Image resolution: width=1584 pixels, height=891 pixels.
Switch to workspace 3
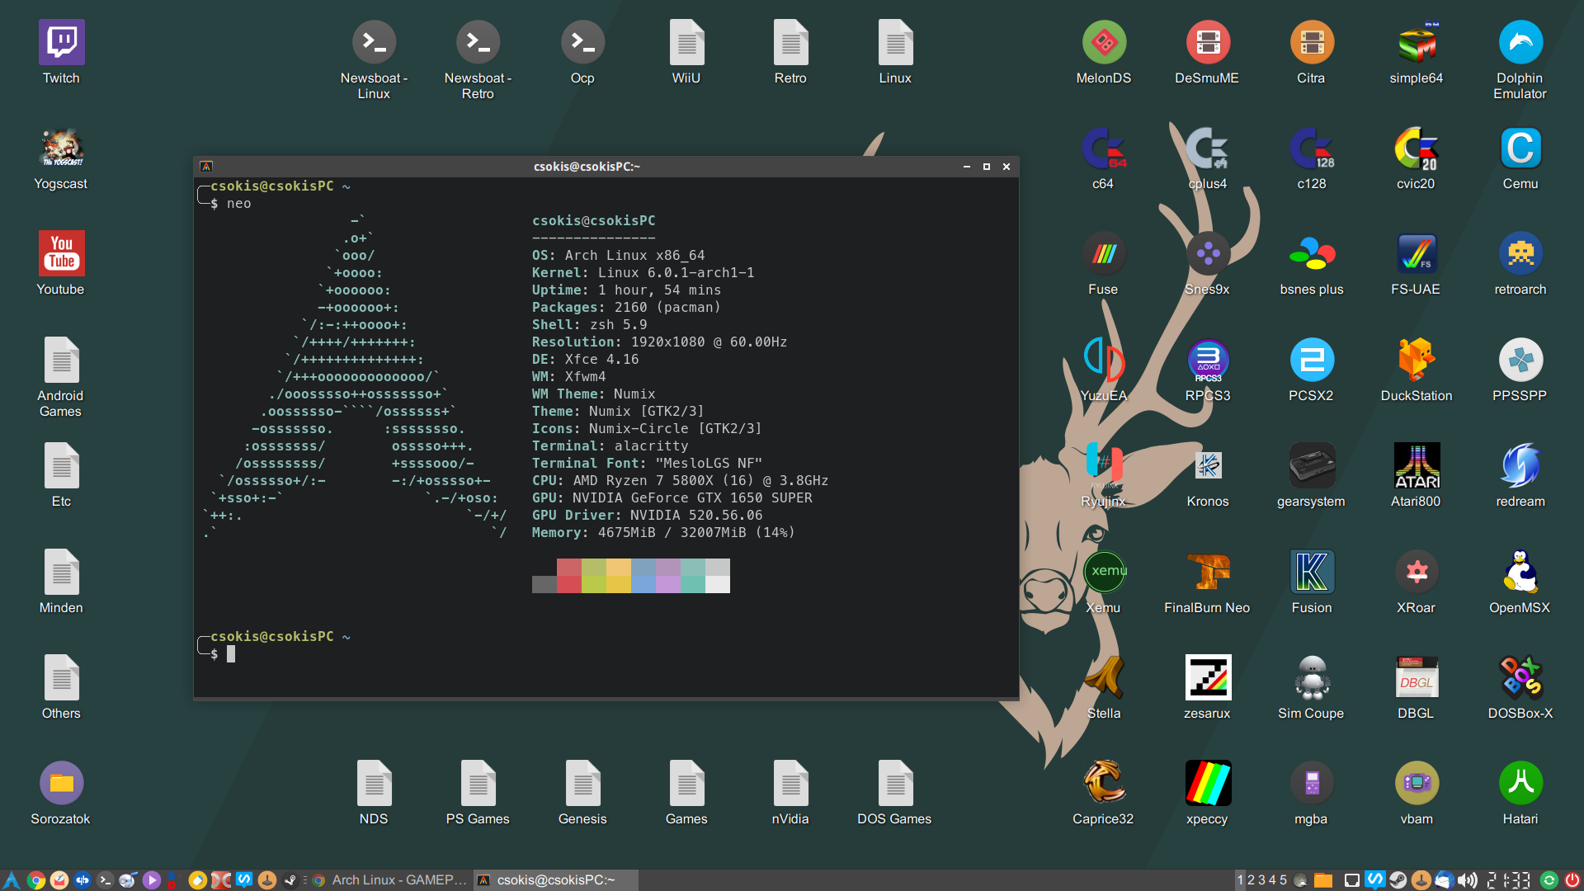pos(1261,880)
